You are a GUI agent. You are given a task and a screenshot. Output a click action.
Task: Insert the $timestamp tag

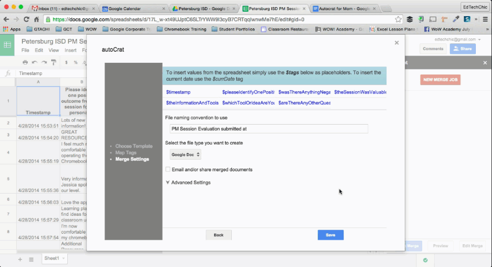pyautogui.click(x=178, y=92)
